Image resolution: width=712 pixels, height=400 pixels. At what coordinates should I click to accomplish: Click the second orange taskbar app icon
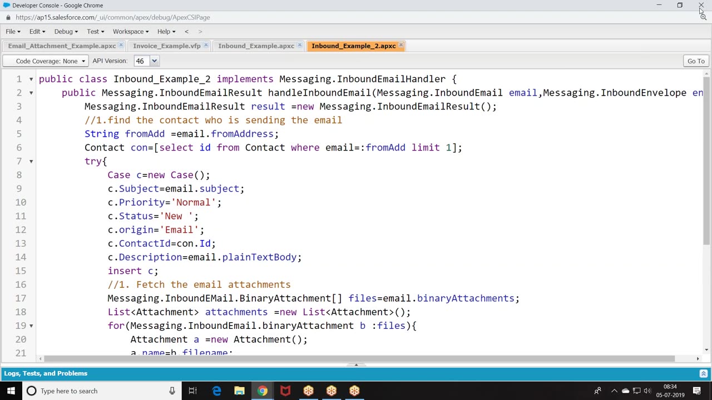tap(331, 391)
